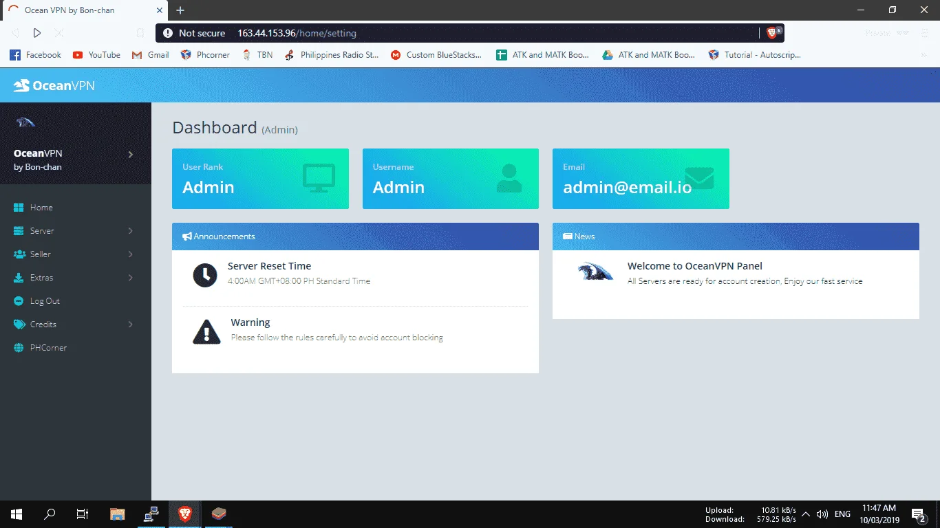Open the Custom BlueStacks bookmark
Screen dimensions: 940x528
click(436, 55)
